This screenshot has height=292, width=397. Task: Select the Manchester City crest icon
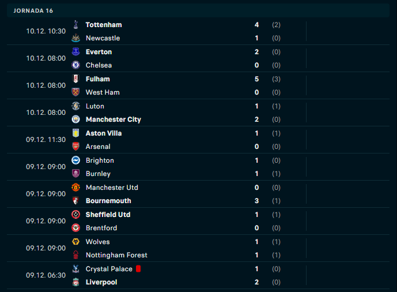coord(75,119)
